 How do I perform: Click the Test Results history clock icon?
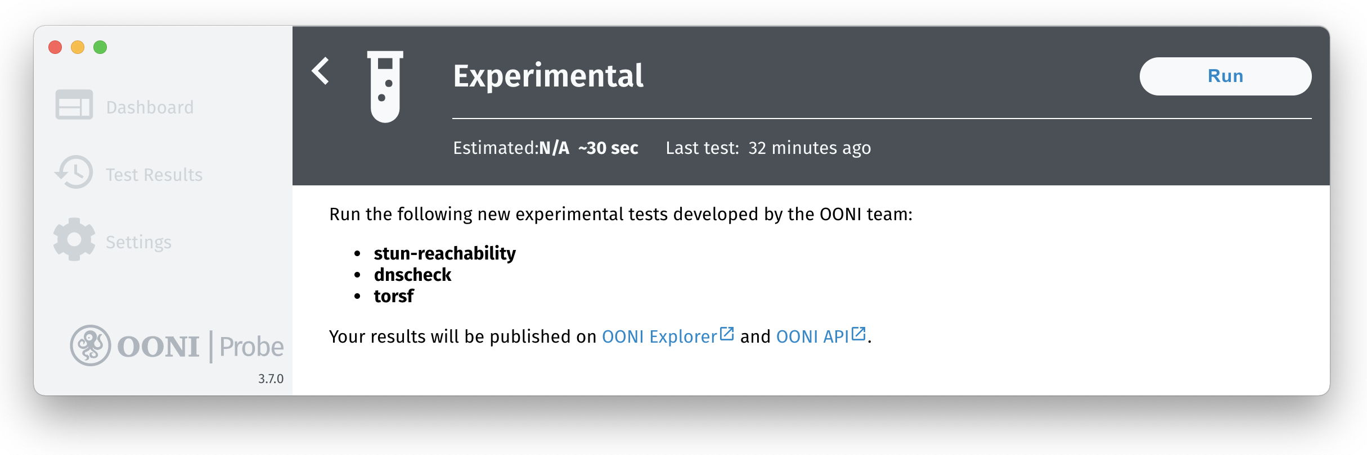coord(74,172)
